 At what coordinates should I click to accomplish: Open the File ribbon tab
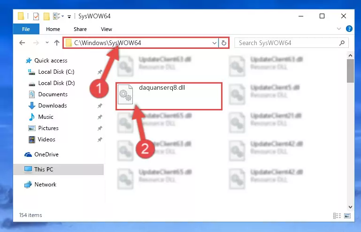tap(26, 29)
